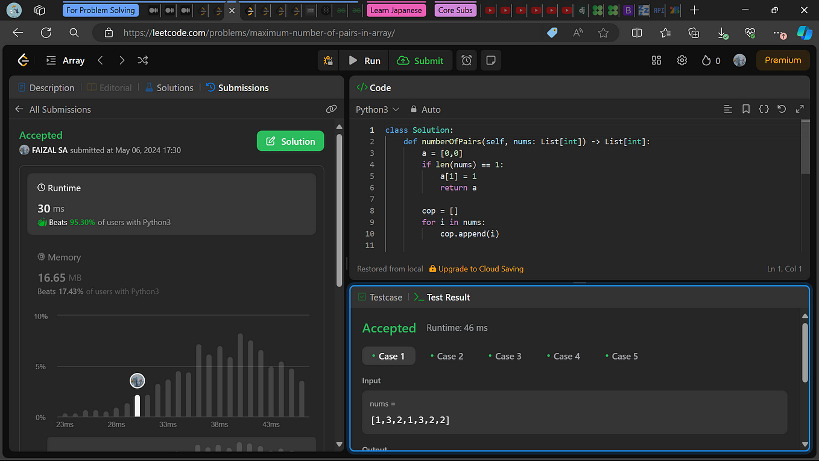This screenshot has width=819, height=461.
Task: Click the nums input value box
Action: pyautogui.click(x=575, y=412)
